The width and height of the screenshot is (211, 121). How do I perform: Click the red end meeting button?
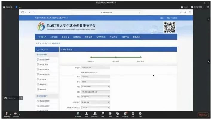(x=203, y=114)
